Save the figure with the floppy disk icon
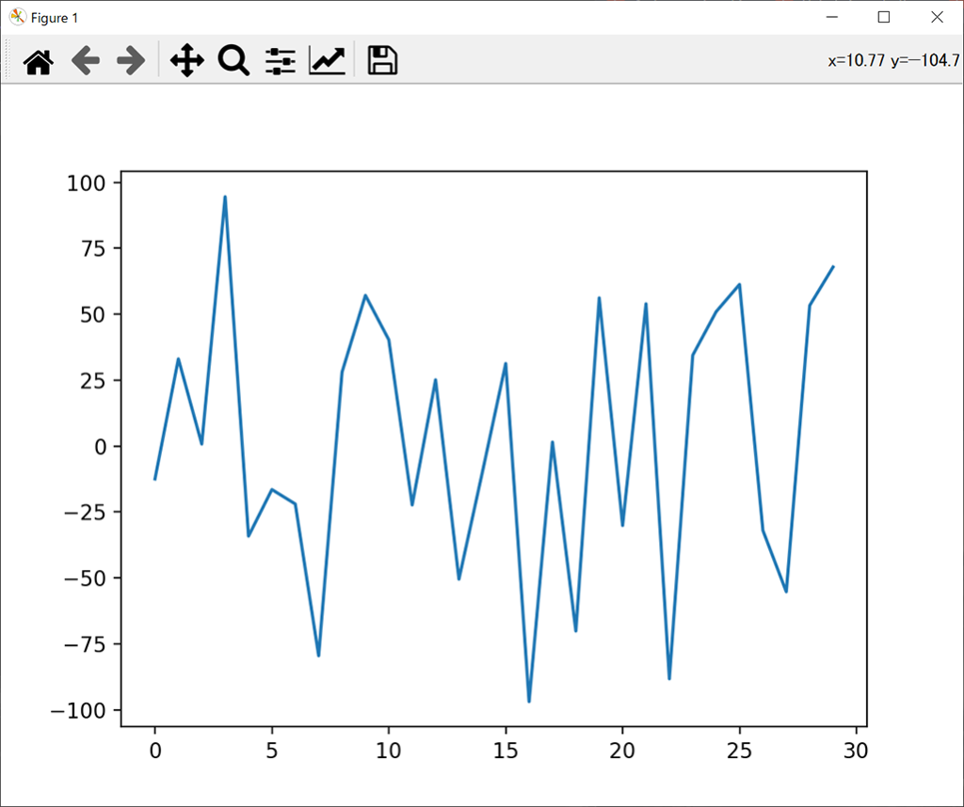The height and width of the screenshot is (807, 964). coord(381,61)
